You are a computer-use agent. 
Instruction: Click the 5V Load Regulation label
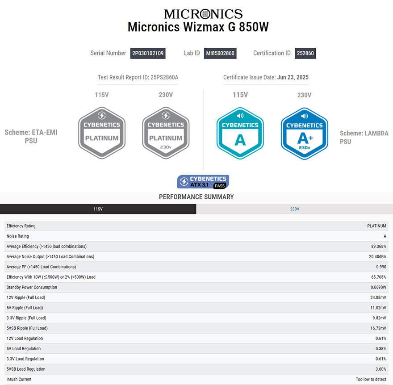coord(24,349)
